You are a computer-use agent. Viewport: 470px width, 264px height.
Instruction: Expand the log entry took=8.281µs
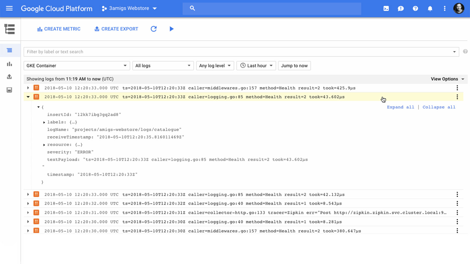click(28, 222)
